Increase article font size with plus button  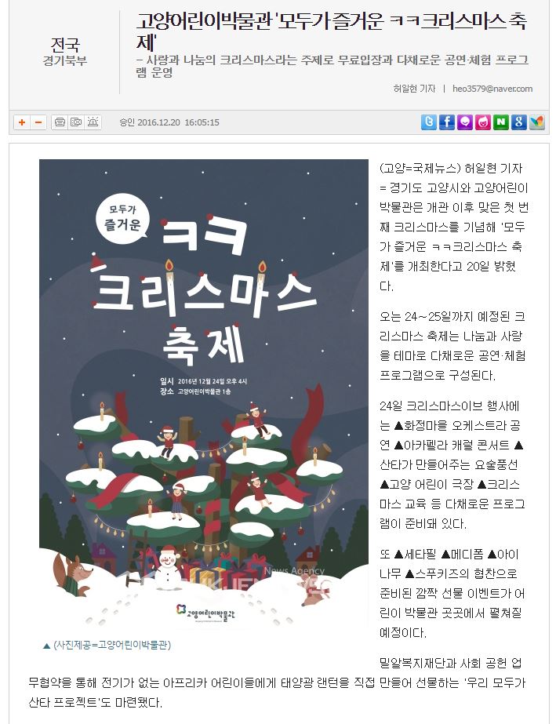(22, 122)
